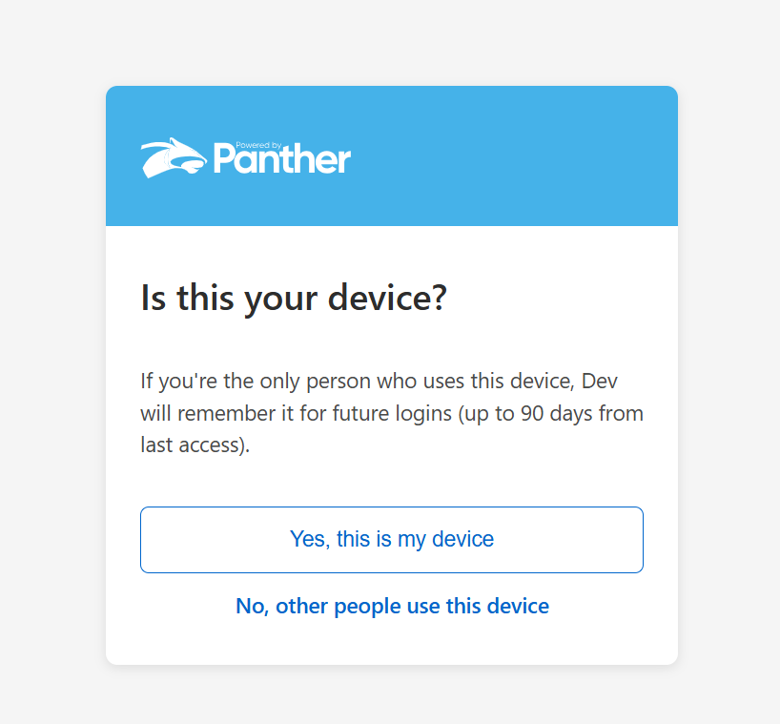Viewport: 780px width, 724px height.
Task: Confirm with "Yes, this is my device"
Action: tap(391, 540)
